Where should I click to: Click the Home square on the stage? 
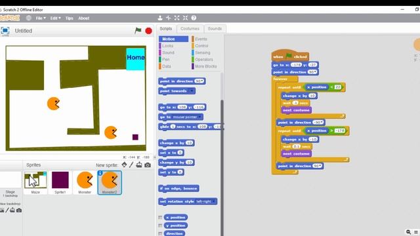click(136, 59)
